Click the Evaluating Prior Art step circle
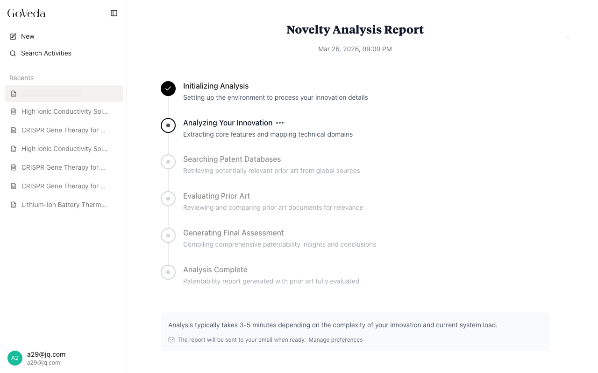The height and width of the screenshot is (373, 598). click(168, 199)
